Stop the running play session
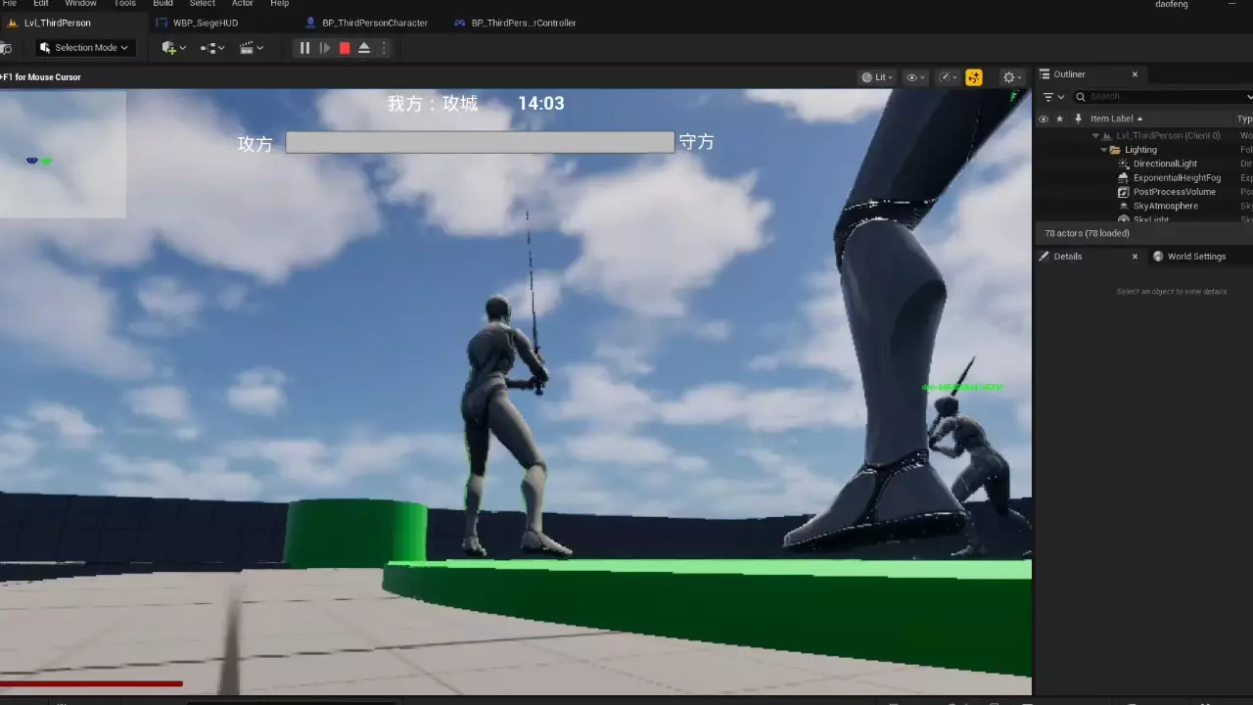The height and width of the screenshot is (705, 1253). click(345, 48)
